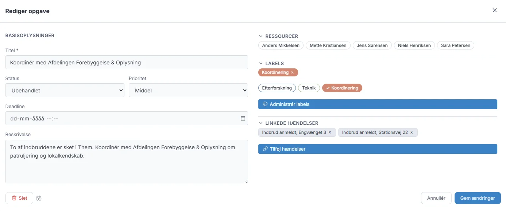Toggle resource Mette Kristiansen
Image resolution: width=506 pixels, height=211 pixels.
click(328, 45)
